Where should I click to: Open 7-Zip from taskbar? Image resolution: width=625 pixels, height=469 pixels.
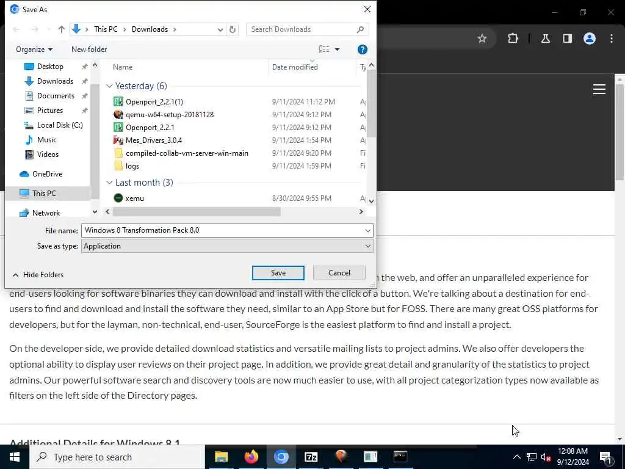tap(311, 457)
